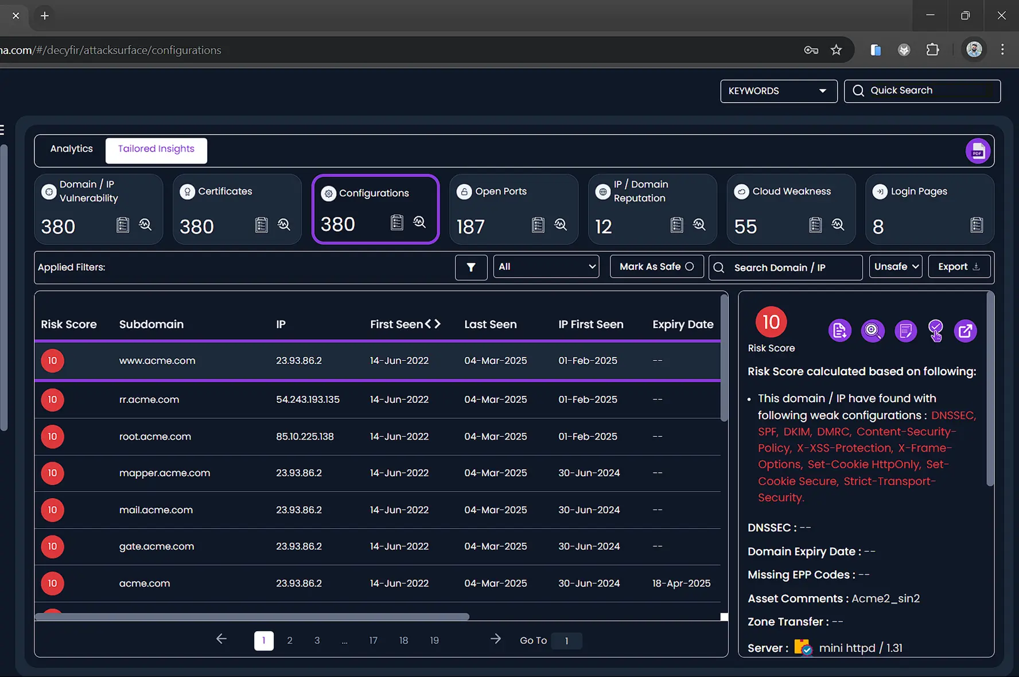Bookmark page with the star icon
The image size is (1019, 677).
tap(836, 50)
